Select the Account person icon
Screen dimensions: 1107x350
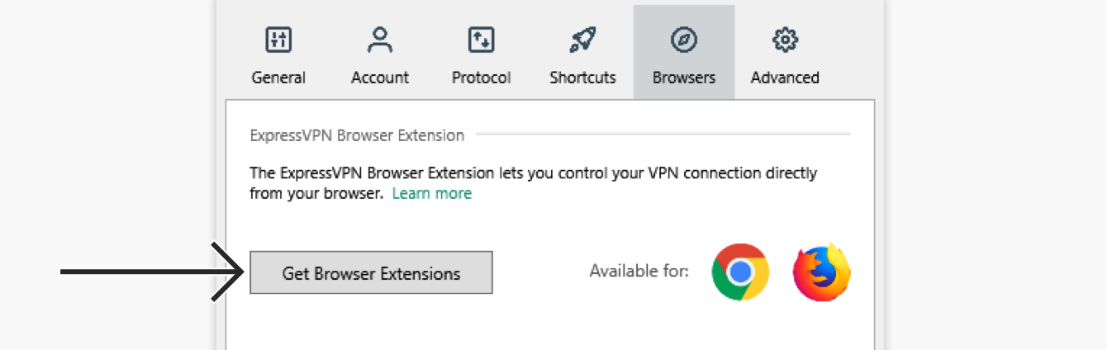point(380,39)
